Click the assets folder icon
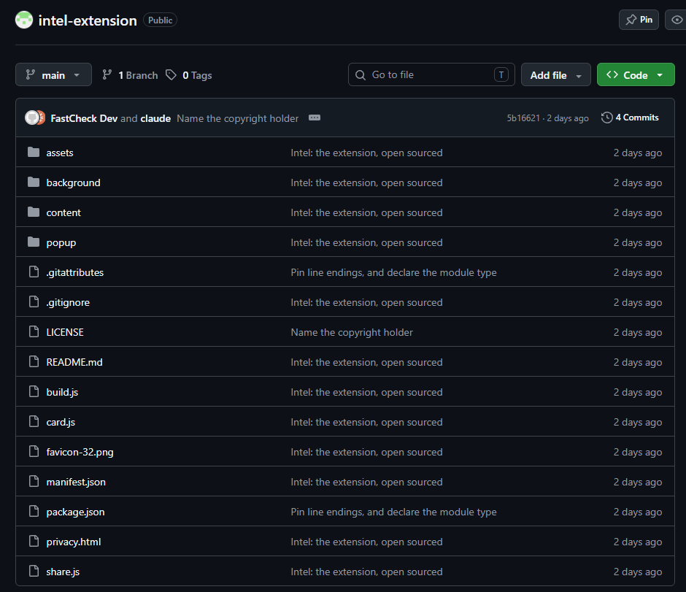The image size is (686, 592). click(34, 153)
